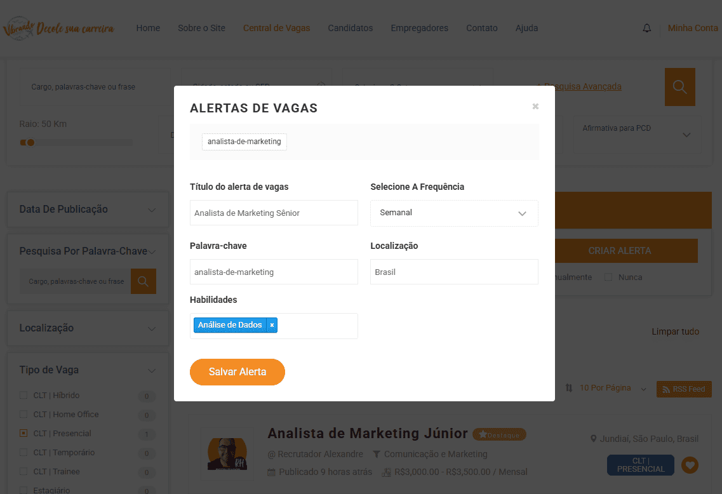Open the Central de Vagas menu
Screen dimensions: 722x494
276,28
